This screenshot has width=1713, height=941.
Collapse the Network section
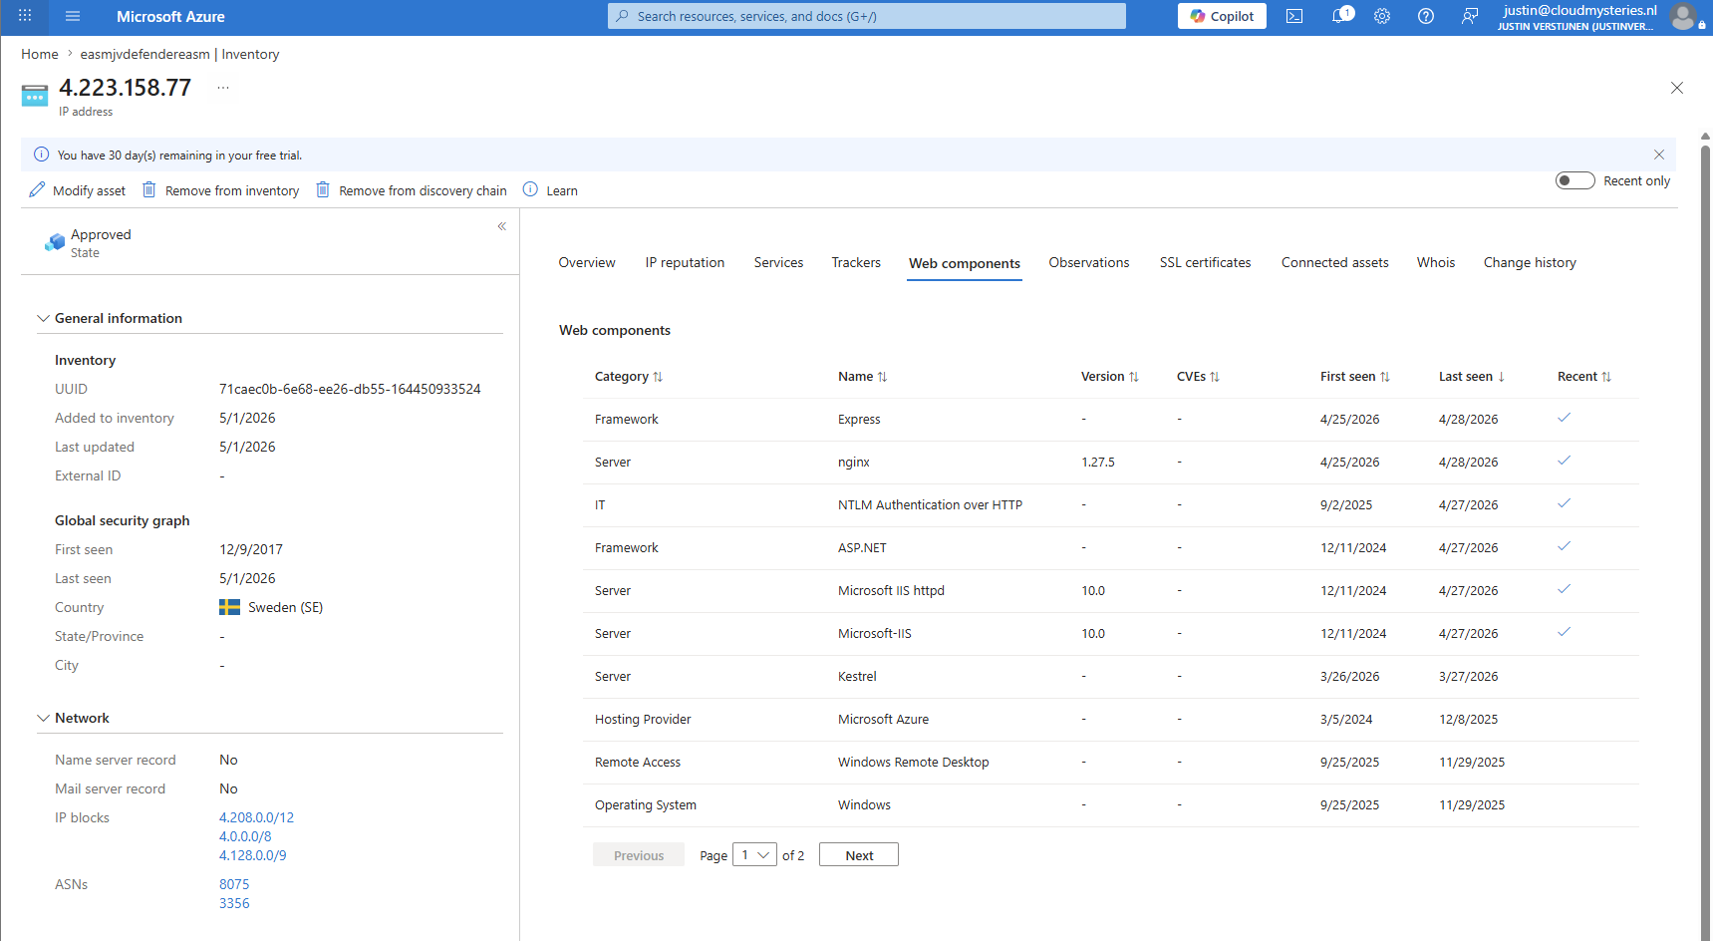click(43, 718)
